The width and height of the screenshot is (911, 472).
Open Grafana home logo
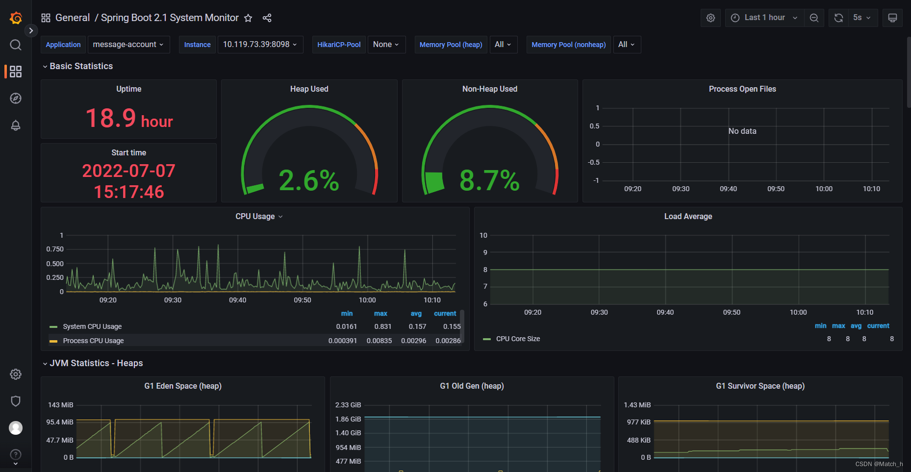(x=16, y=18)
